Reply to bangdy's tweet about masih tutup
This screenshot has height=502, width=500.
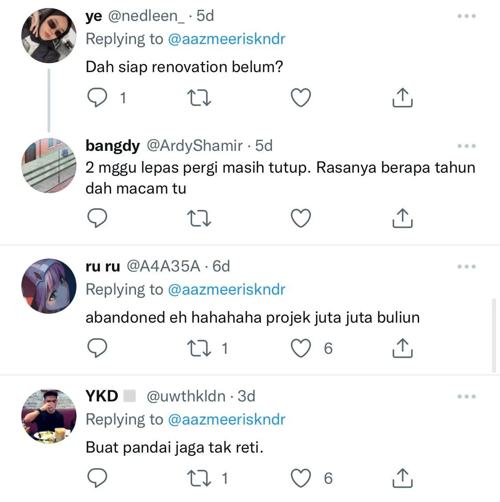(x=97, y=218)
